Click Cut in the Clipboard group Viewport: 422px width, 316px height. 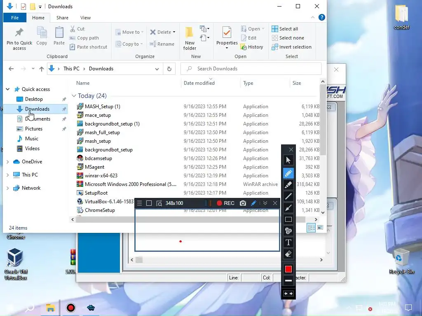(77, 29)
